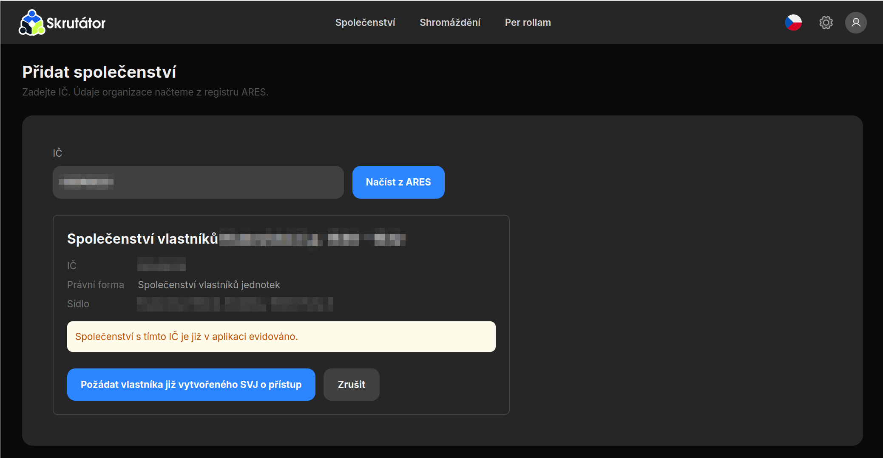Open settings gear icon

point(826,22)
